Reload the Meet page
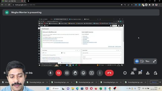 point(9,5)
